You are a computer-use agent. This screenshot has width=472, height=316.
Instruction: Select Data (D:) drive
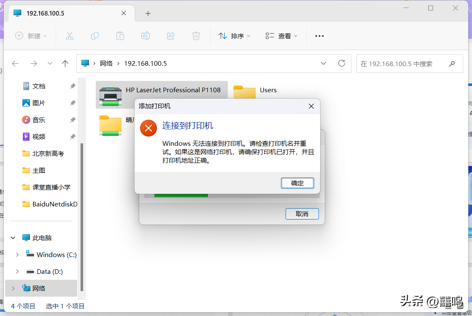coord(49,271)
